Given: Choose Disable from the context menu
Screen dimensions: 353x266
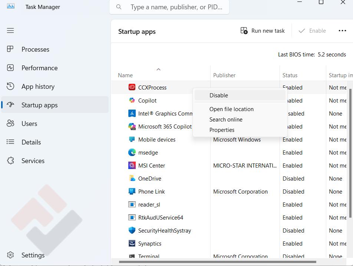Looking at the screenshot, I should (x=219, y=95).
